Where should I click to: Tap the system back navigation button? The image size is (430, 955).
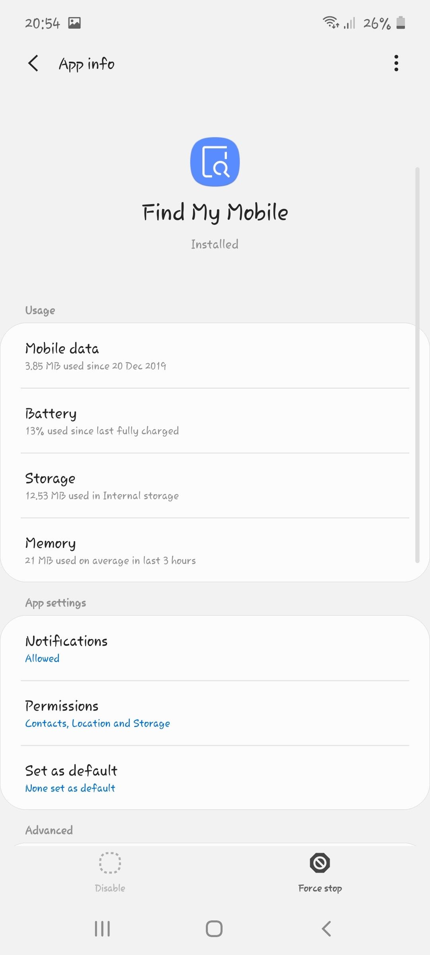(x=326, y=929)
